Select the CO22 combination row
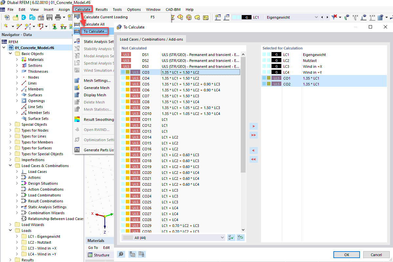 pyautogui.click(x=180, y=184)
